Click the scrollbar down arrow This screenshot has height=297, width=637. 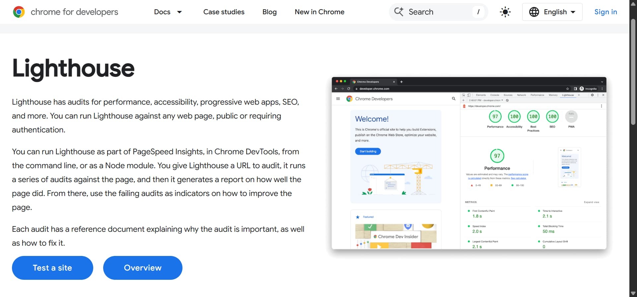(633, 293)
